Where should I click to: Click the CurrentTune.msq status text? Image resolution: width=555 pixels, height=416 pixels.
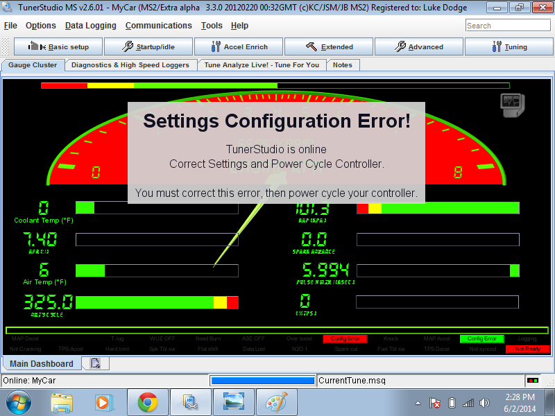352,381
